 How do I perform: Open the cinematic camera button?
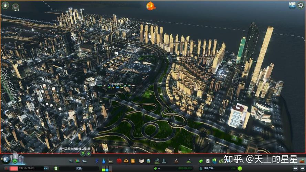(x=302, y=168)
